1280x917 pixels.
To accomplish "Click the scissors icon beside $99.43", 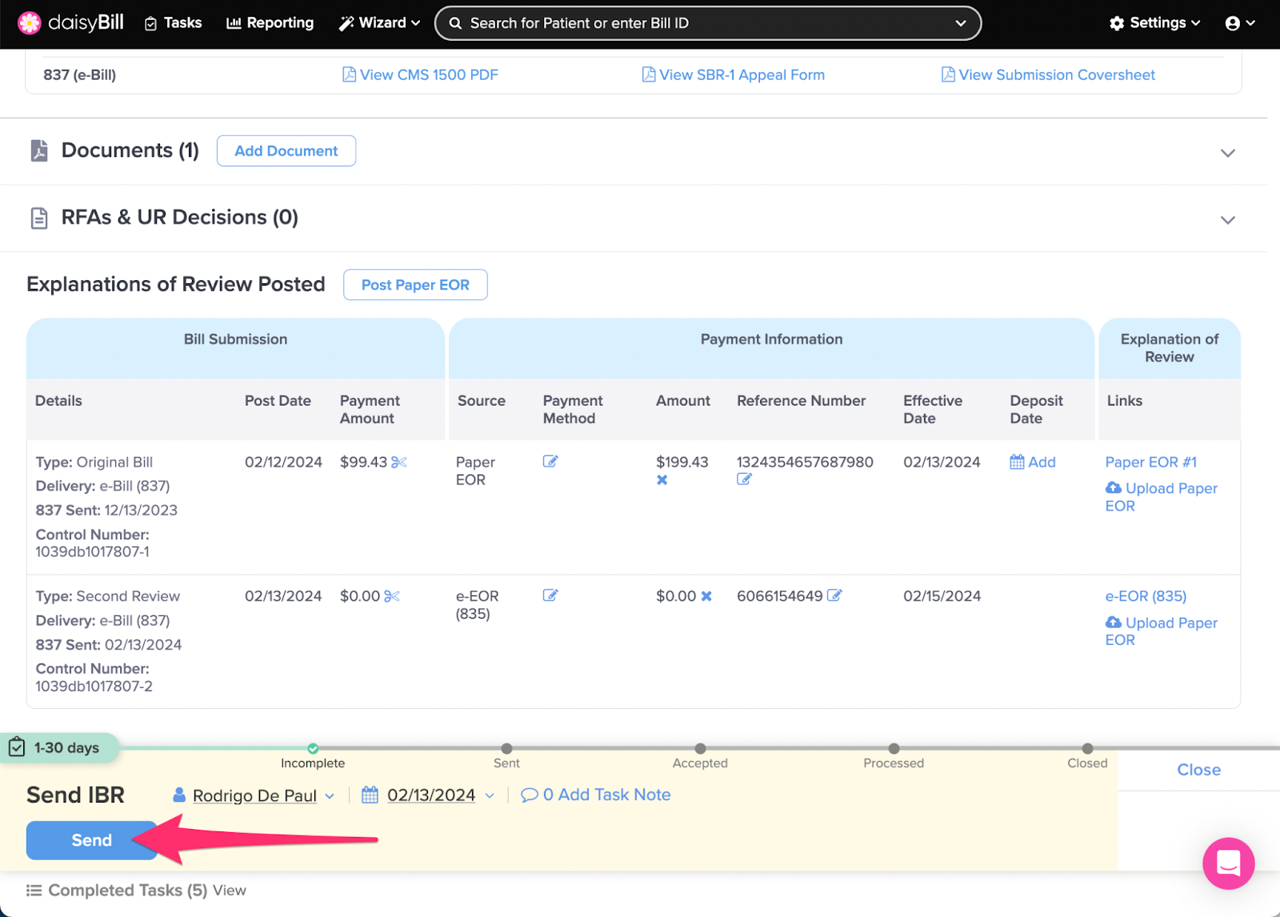I will [x=398, y=463].
